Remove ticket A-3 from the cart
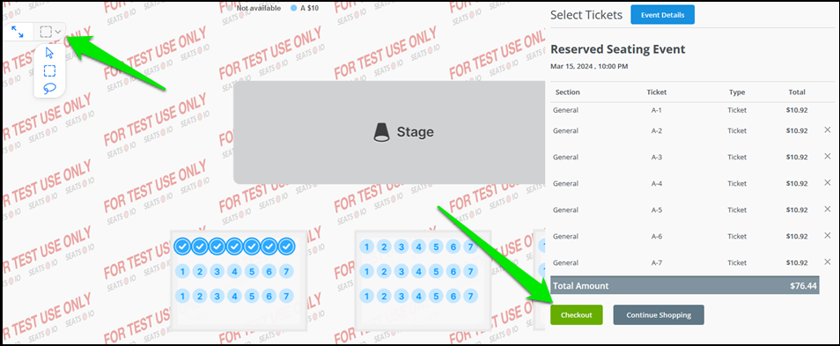This screenshot has height=346, width=840. (827, 157)
